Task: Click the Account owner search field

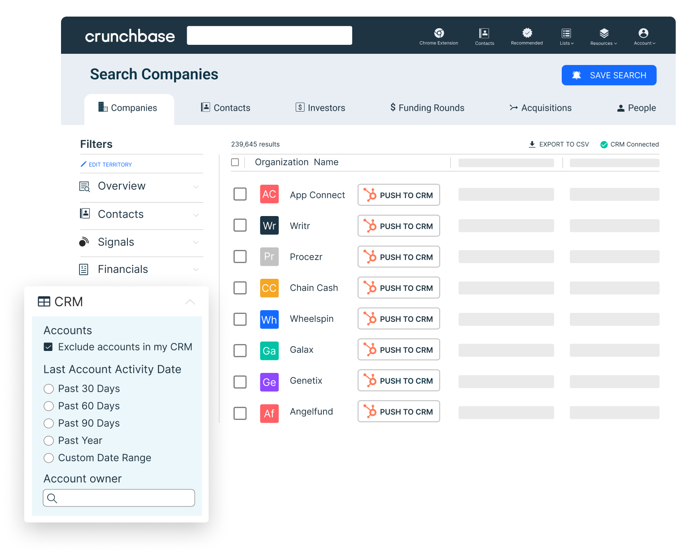Action: pos(119,498)
